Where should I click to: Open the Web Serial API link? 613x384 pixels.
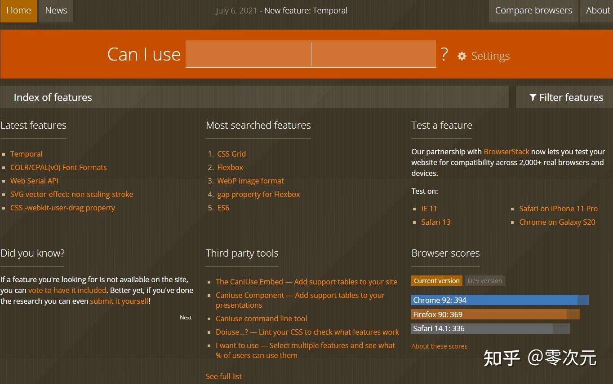tap(34, 181)
